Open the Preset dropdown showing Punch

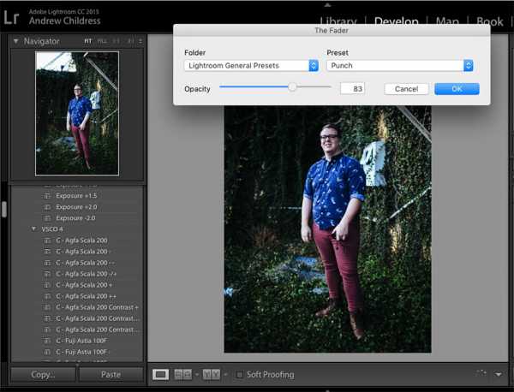399,66
